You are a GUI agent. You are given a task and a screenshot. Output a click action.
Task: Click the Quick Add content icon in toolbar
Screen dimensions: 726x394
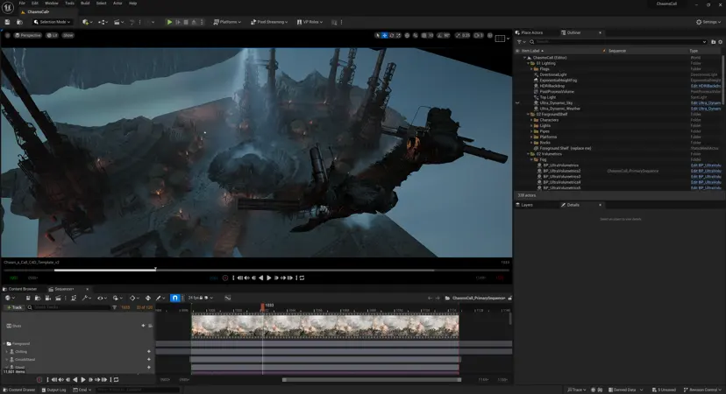tap(85, 22)
